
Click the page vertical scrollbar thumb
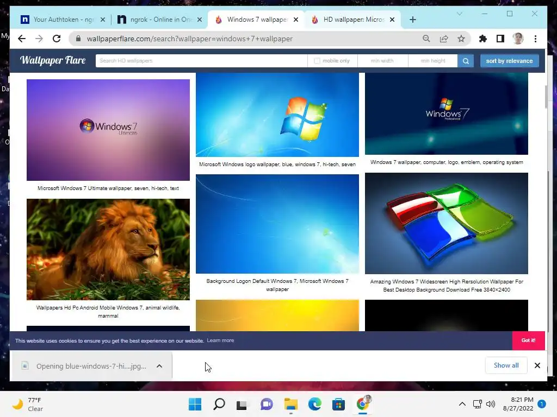[x=546, y=97]
